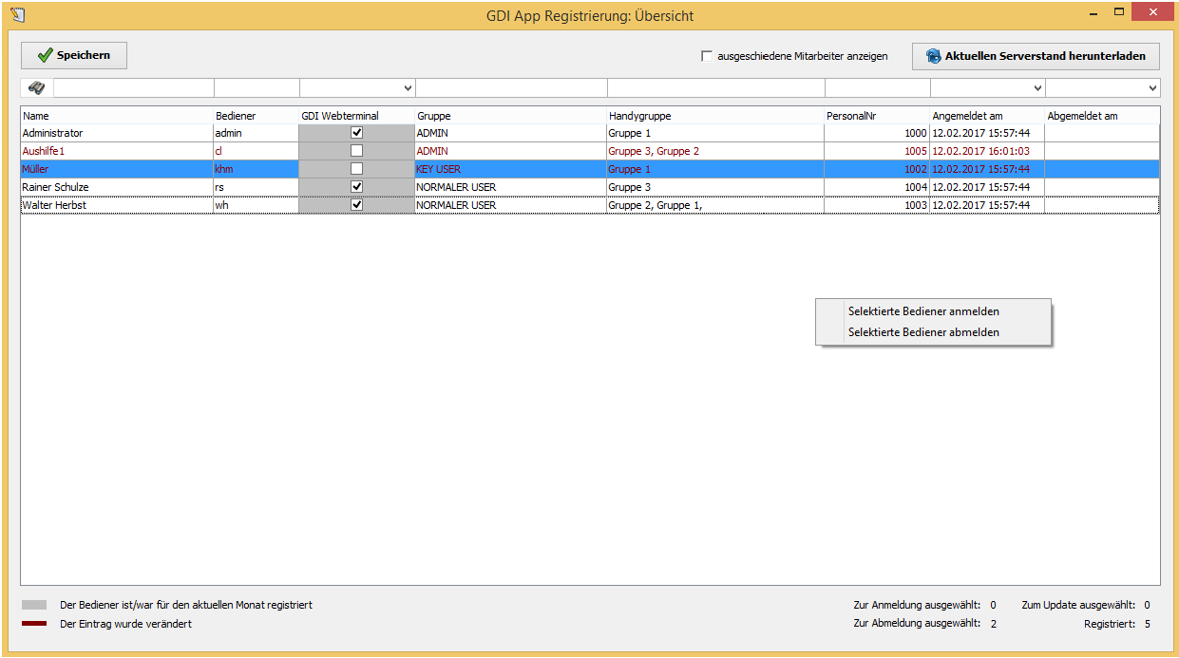
Task: Choose 'Selektierte Bediener anmelden' from context menu
Action: (x=922, y=311)
